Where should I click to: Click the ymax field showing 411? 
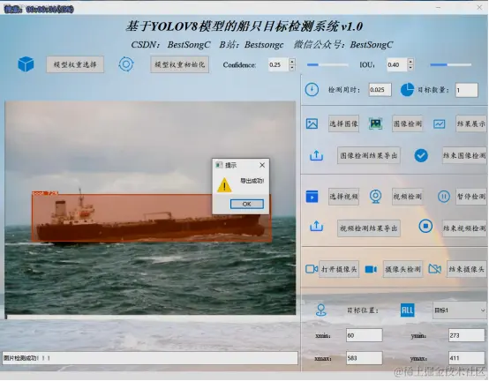(467, 358)
